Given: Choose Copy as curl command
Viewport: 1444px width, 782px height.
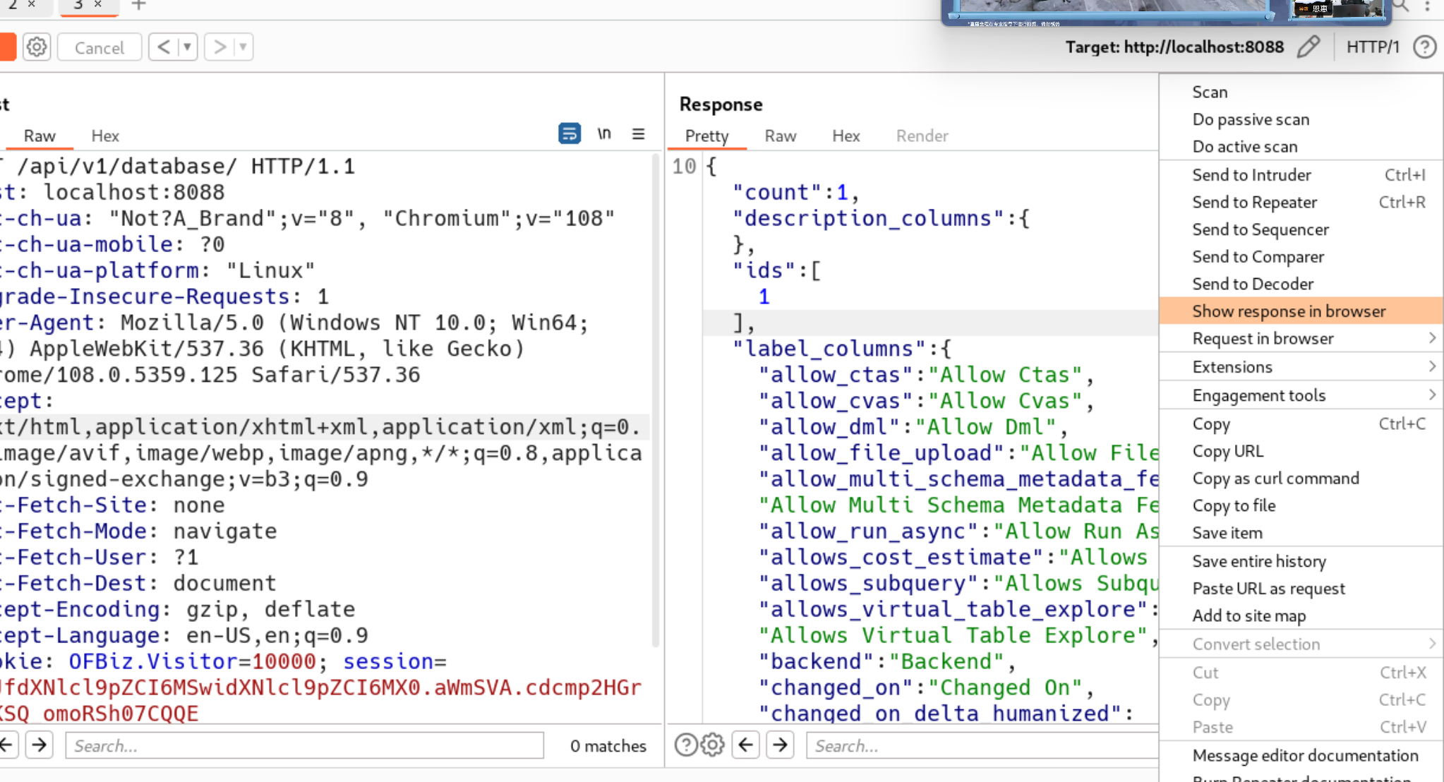Looking at the screenshot, I should [x=1275, y=479].
